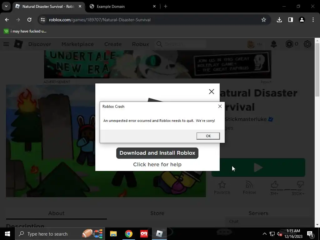320x240 pixels.
Task: Open the 'i may have fucked u...' bookmark
Action: (25, 31)
